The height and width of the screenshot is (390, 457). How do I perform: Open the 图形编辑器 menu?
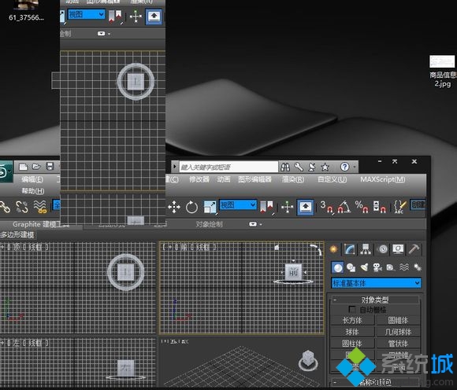point(255,179)
